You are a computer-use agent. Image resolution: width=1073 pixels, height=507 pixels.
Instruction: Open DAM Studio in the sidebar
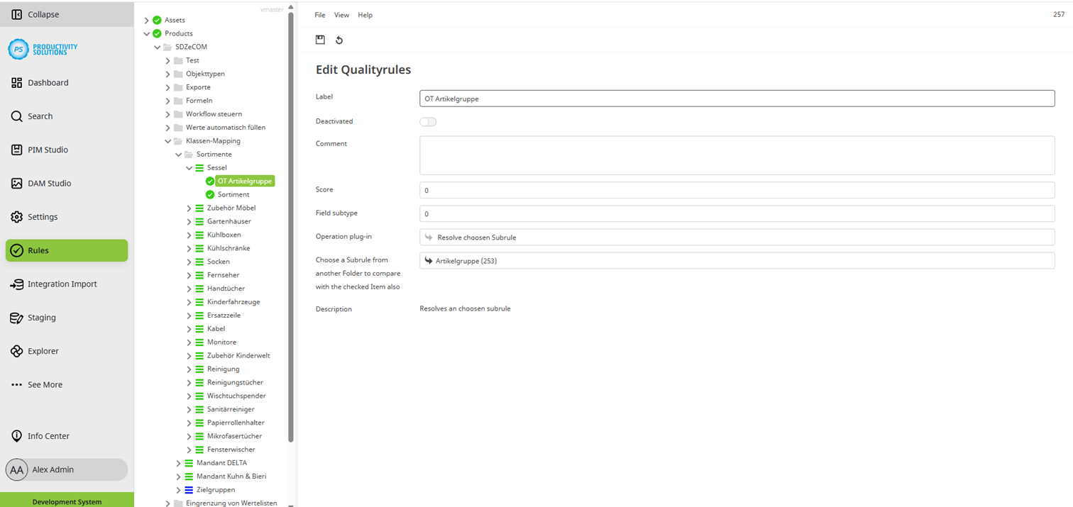49,184
